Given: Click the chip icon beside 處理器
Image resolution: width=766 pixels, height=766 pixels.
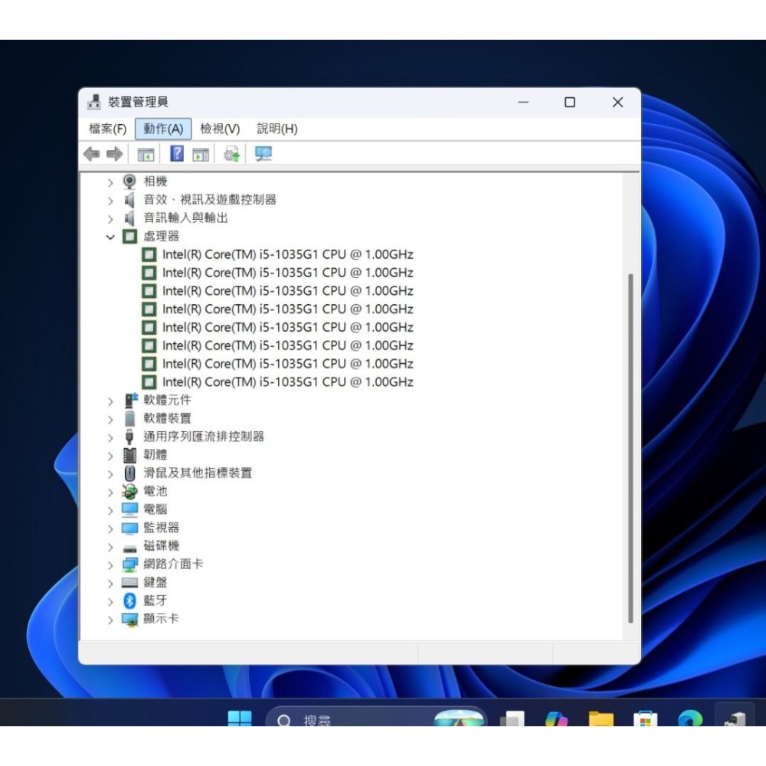Looking at the screenshot, I should [x=129, y=237].
